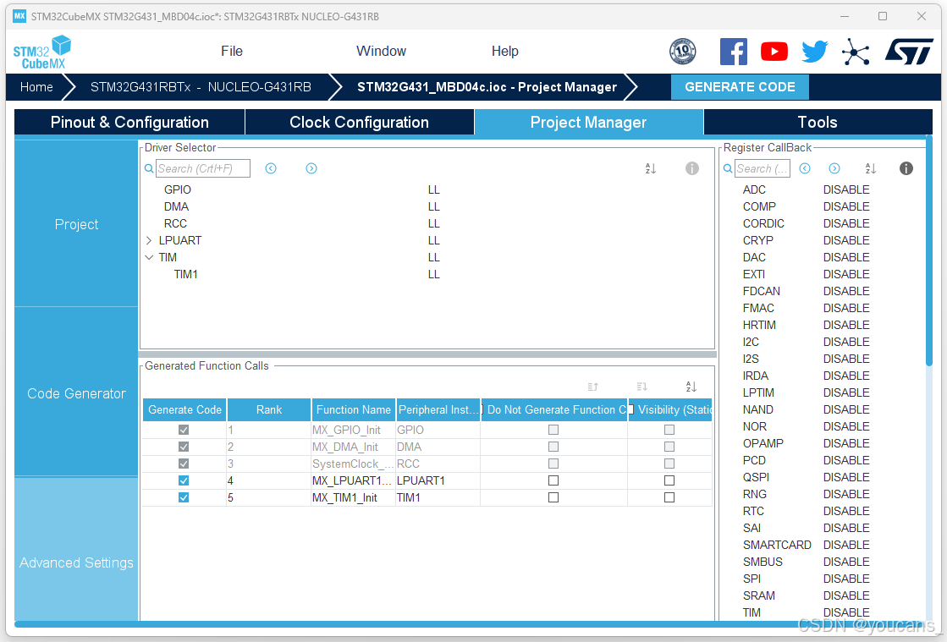Go to next Register CallBack search result

click(x=834, y=168)
